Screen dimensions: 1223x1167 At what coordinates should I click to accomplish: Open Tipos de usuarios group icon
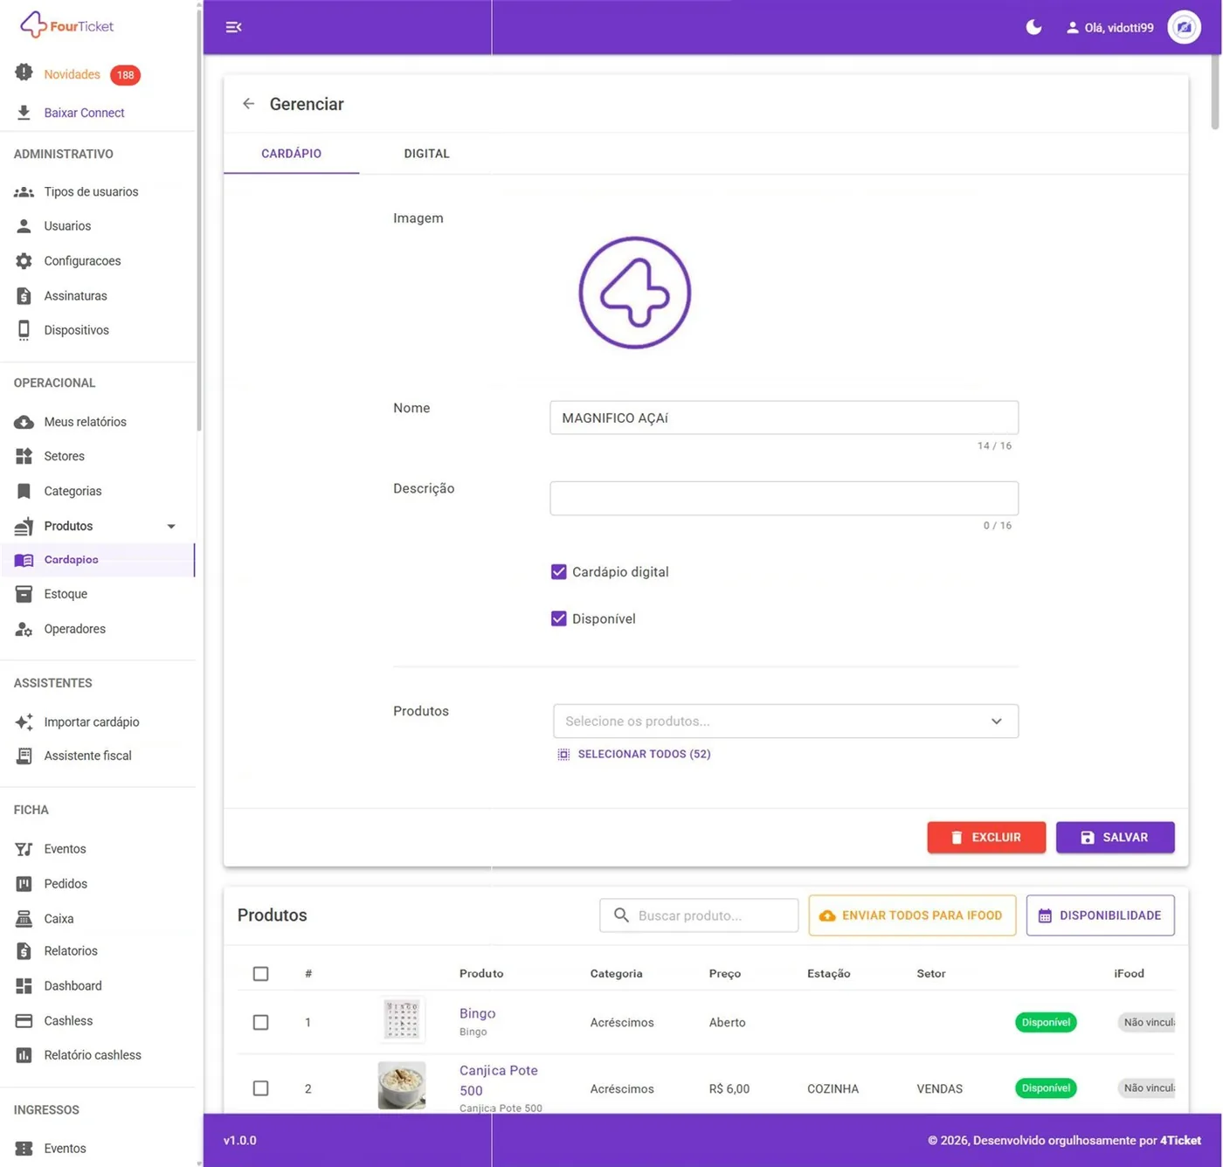tap(24, 192)
